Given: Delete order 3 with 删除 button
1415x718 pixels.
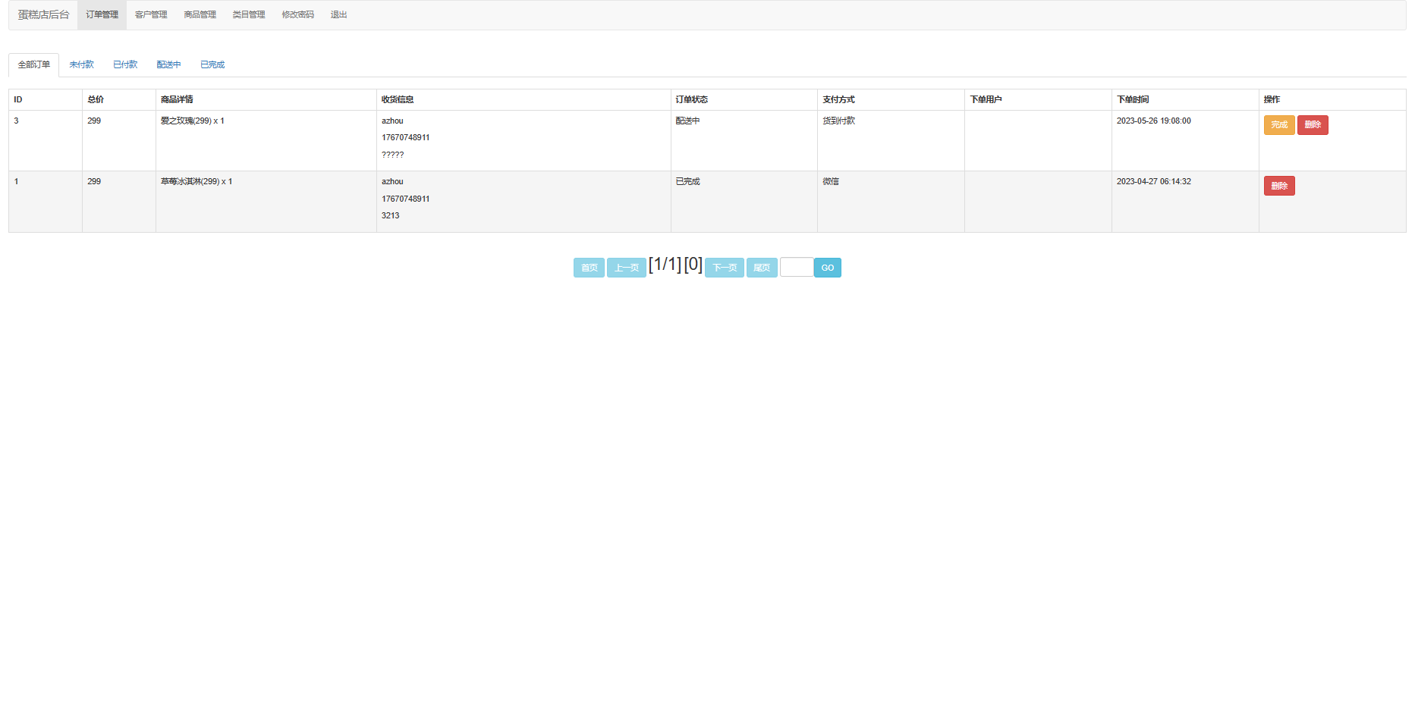Looking at the screenshot, I should point(1313,125).
